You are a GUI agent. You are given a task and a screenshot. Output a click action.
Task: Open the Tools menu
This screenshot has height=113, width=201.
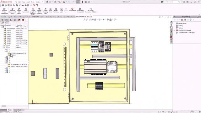pyautogui.click(x=33, y=2)
